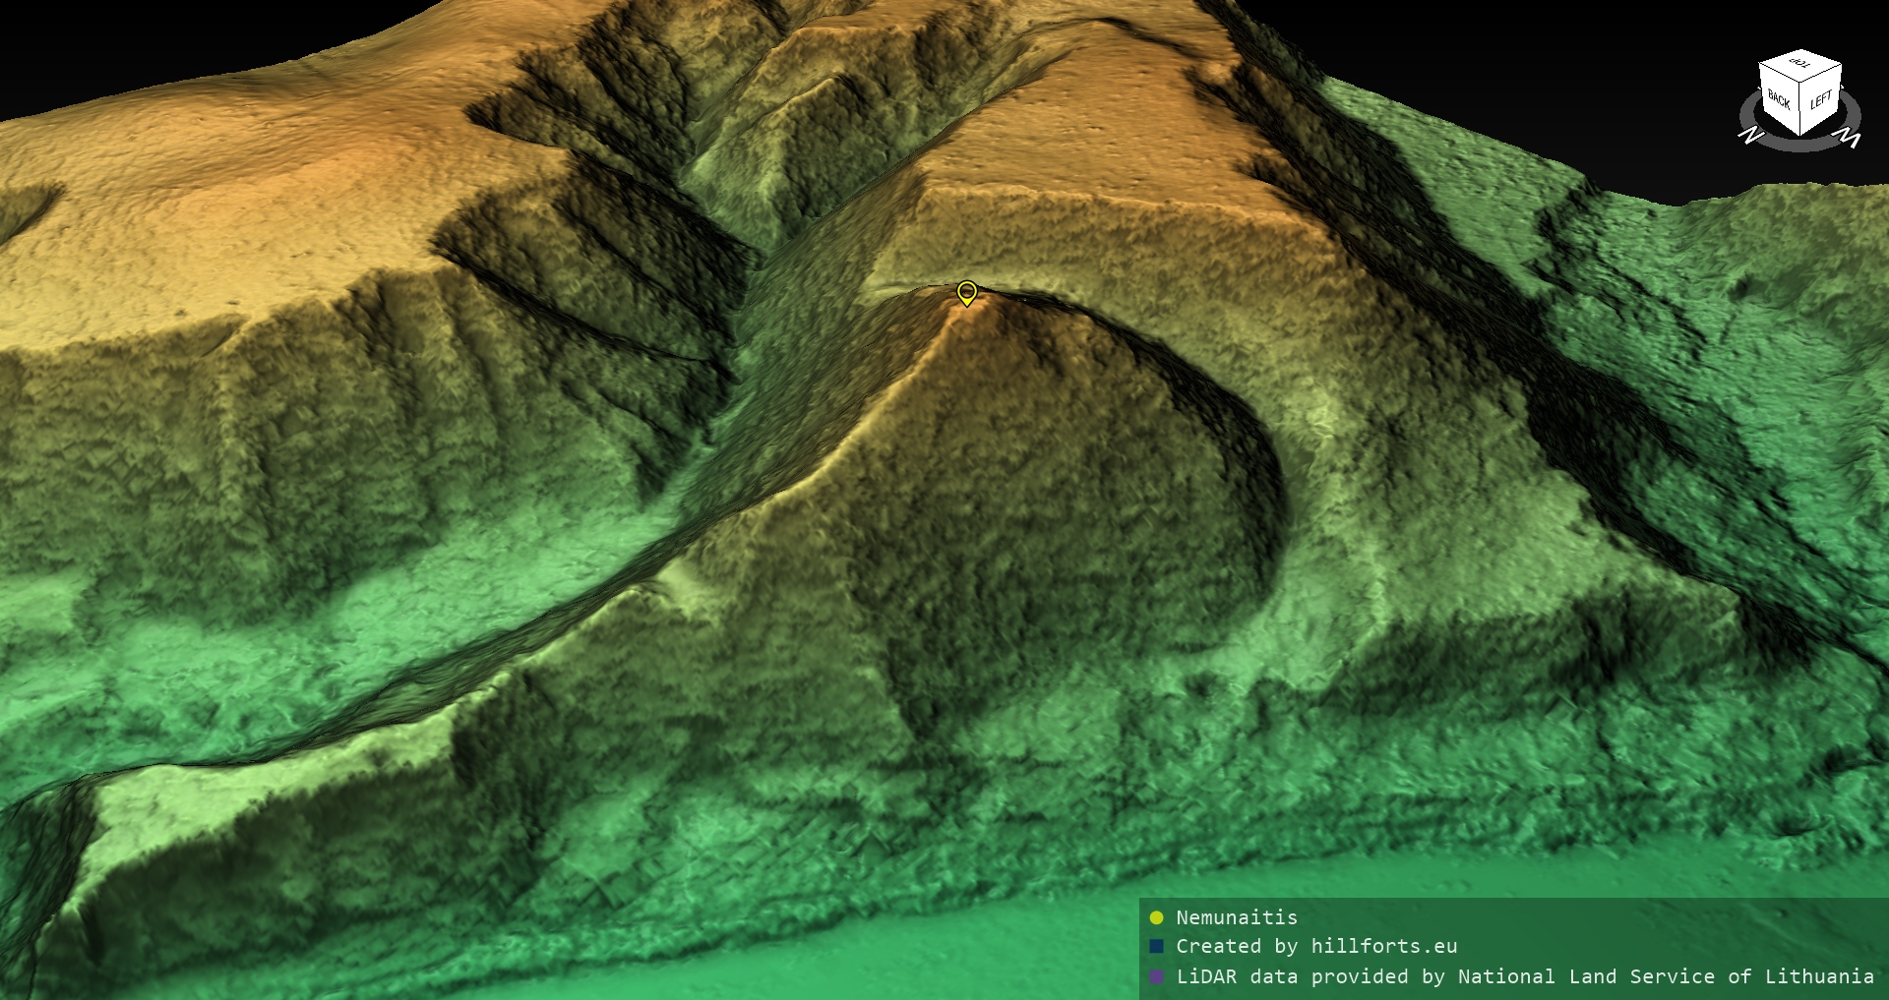Select the BACK face of the view cube
The image size is (1889, 1000).
tap(1779, 98)
